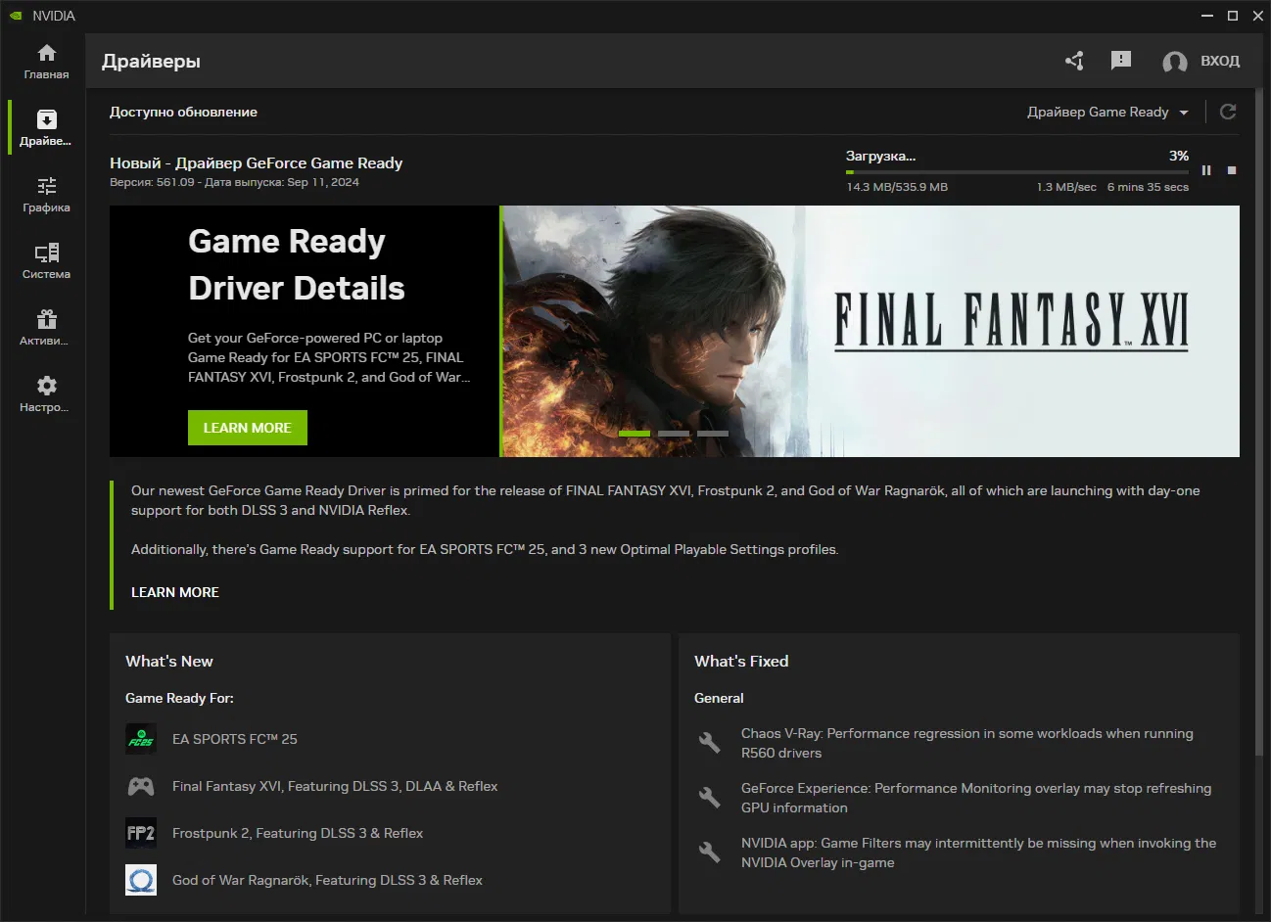Click the 'NVIDIA app: Game Filters' fix text
The height and width of the screenshot is (922, 1271).
click(979, 853)
